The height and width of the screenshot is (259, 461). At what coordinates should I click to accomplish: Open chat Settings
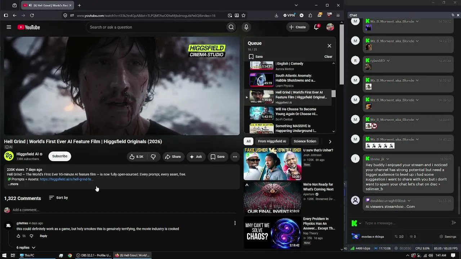click(x=448, y=237)
